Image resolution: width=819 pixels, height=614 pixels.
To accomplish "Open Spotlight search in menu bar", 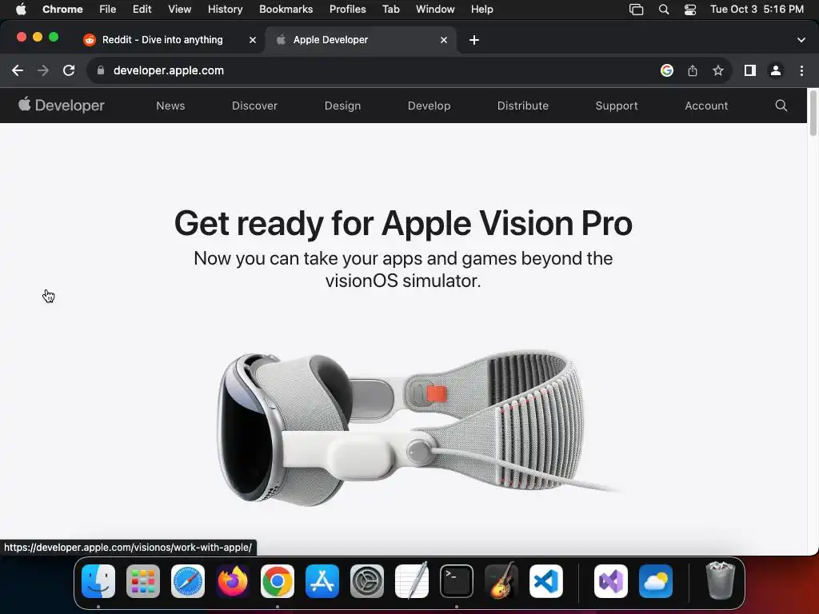I will pos(664,10).
